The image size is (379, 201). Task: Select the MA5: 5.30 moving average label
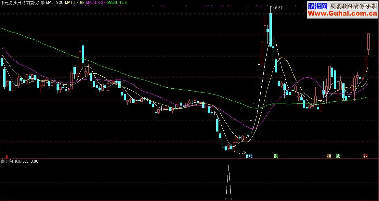coord(55,3)
